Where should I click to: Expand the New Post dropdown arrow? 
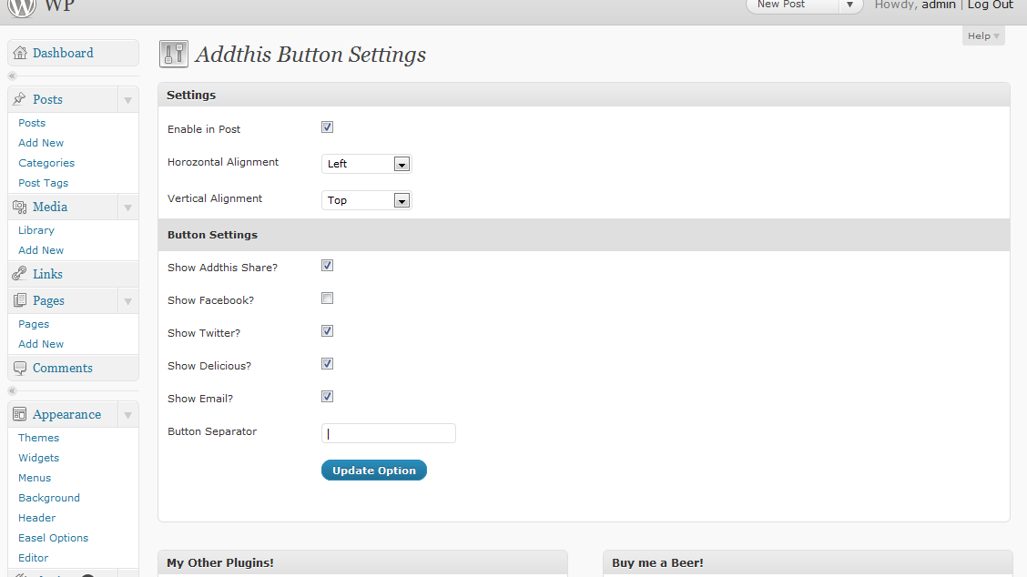pos(850,5)
